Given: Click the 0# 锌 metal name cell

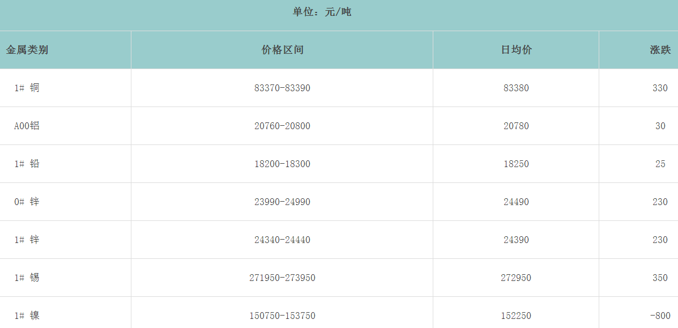Looking at the screenshot, I should click(27, 202).
